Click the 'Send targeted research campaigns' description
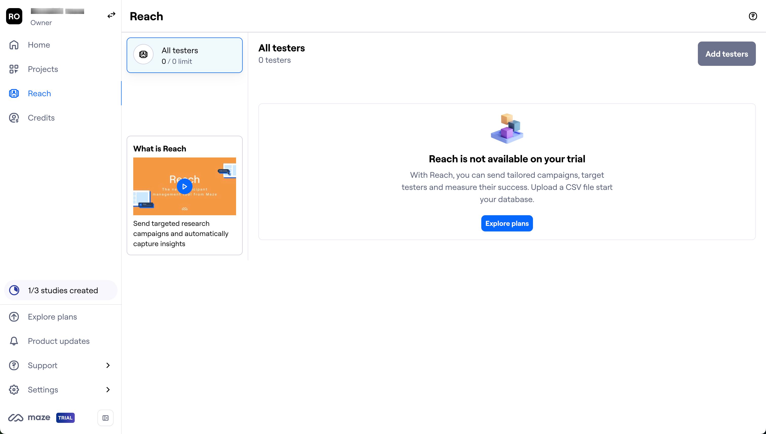The width and height of the screenshot is (766, 434). click(x=181, y=234)
